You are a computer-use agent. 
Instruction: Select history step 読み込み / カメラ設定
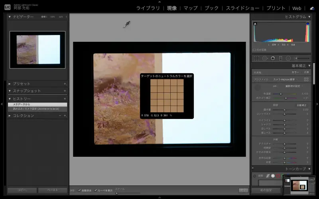(x=37, y=109)
